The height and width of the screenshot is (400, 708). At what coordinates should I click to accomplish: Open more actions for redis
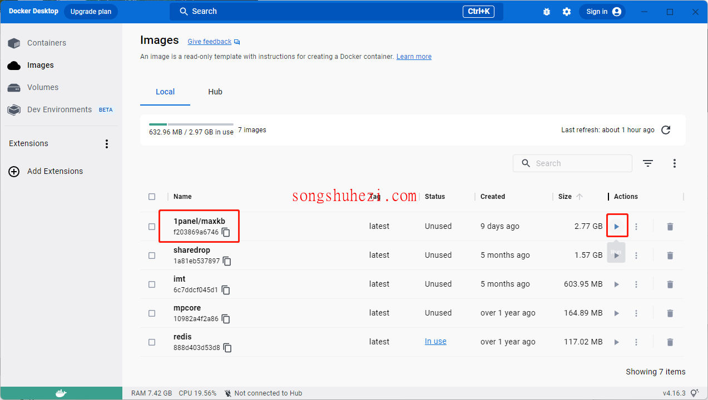(x=636, y=342)
